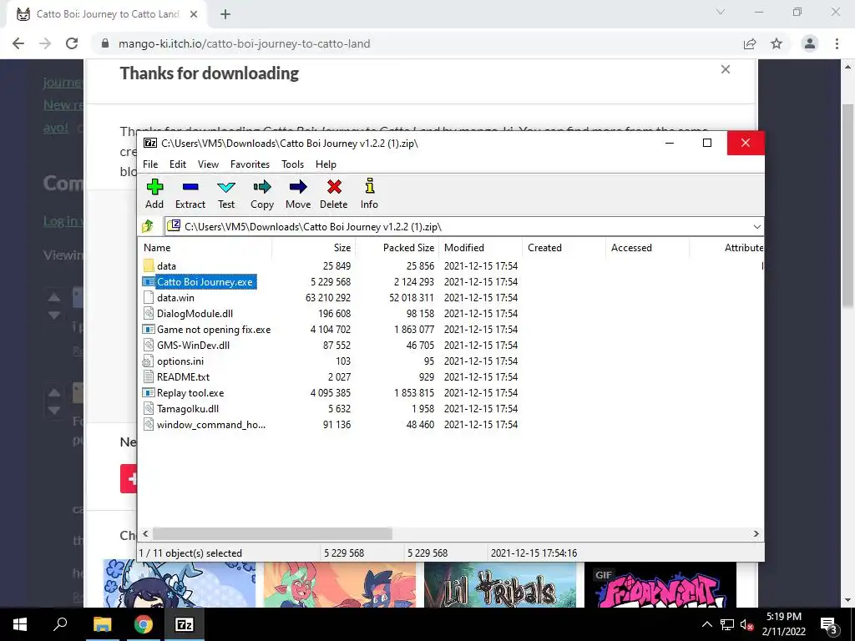Bookmark this page with the star icon
855x641 pixels.
click(x=777, y=43)
